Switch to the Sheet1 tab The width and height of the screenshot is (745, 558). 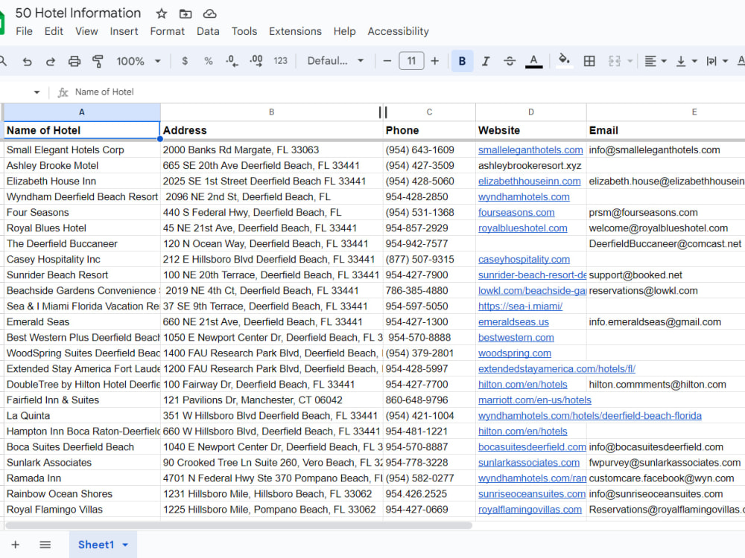[98, 545]
